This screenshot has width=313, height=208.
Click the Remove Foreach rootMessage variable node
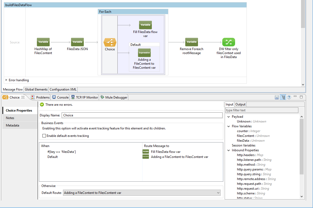point(192,42)
